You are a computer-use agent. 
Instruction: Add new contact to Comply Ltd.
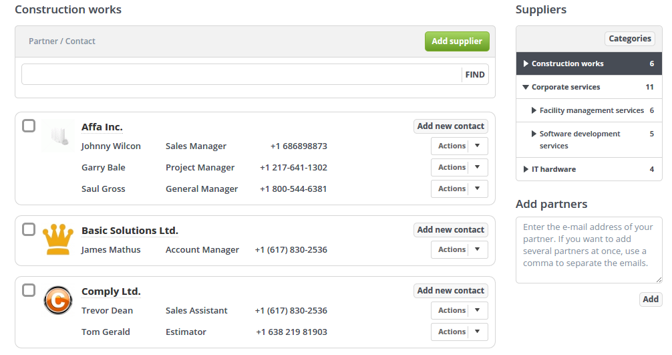point(450,291)
